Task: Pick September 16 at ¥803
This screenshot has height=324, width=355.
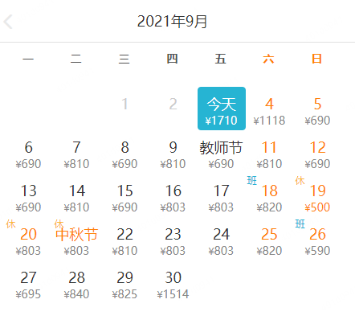Action: pyautogui.click(x=173, y=198)
